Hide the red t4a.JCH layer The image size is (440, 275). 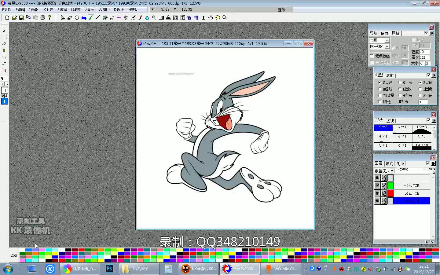click(377, 193)
